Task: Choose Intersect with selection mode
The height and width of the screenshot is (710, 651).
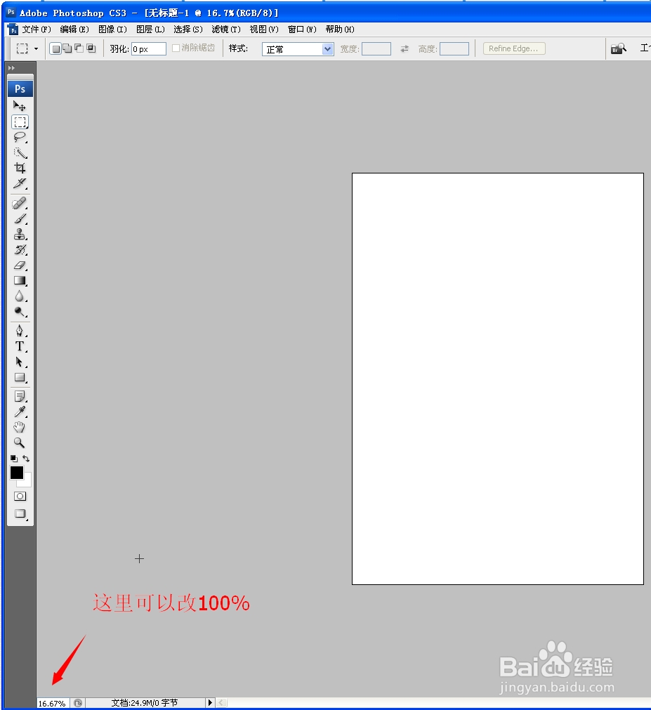Action: pos(91,48)
